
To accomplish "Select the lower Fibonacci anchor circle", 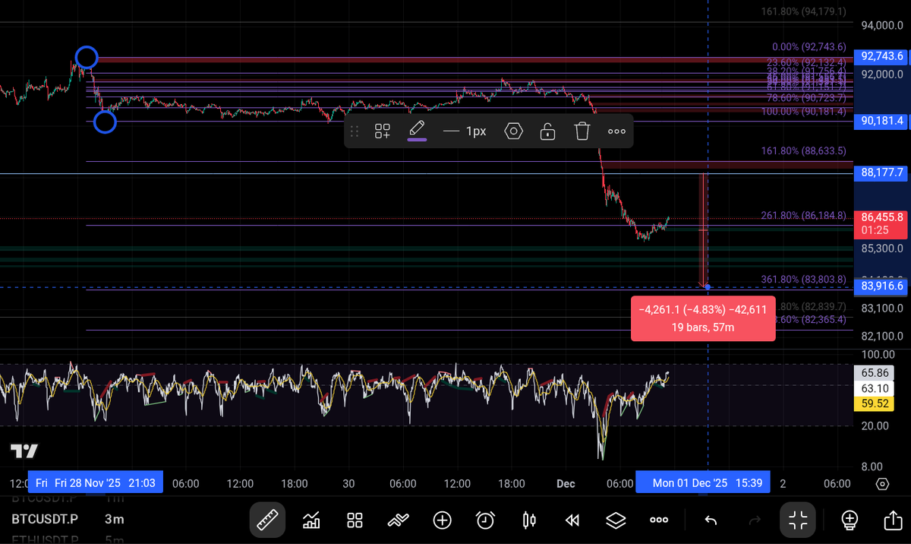I will 105,122.
